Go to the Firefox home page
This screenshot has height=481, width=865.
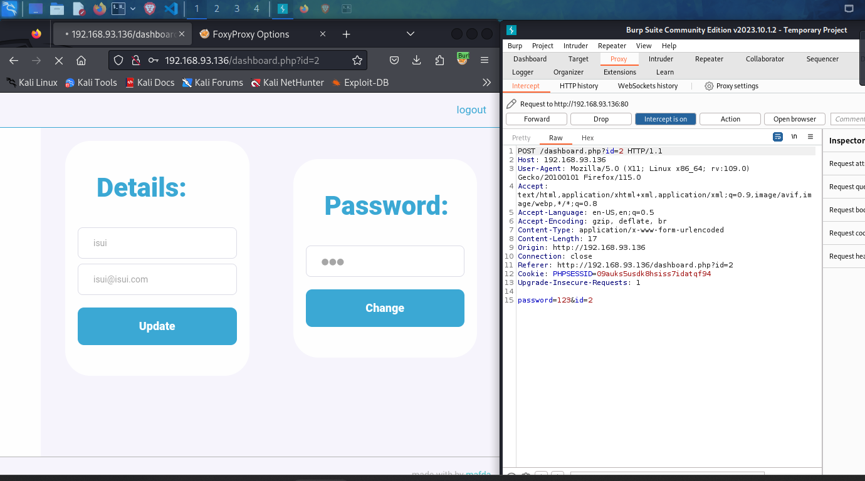81,61
